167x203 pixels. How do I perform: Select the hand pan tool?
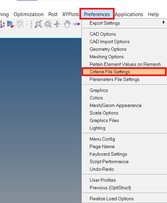67,24
